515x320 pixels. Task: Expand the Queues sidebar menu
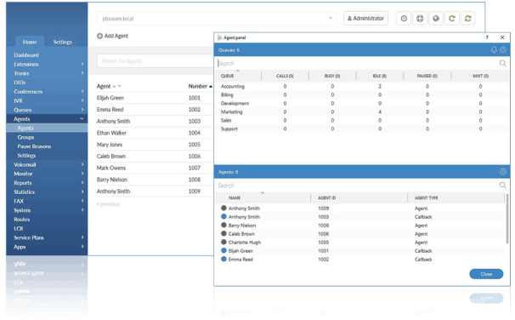pos(82,110)
